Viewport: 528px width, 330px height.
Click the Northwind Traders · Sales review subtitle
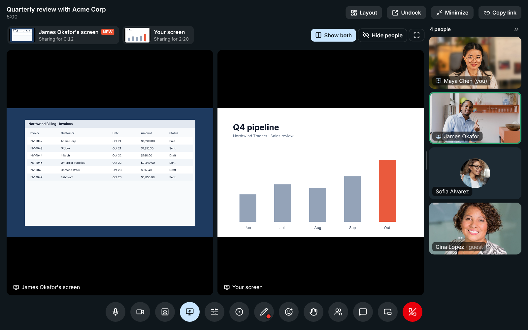pyautogui.click(x=263, y=136)
